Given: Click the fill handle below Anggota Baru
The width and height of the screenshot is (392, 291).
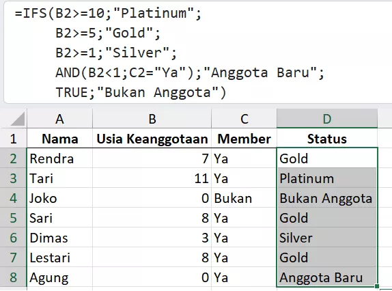Looking at the screenshot, I should point(377,286).
